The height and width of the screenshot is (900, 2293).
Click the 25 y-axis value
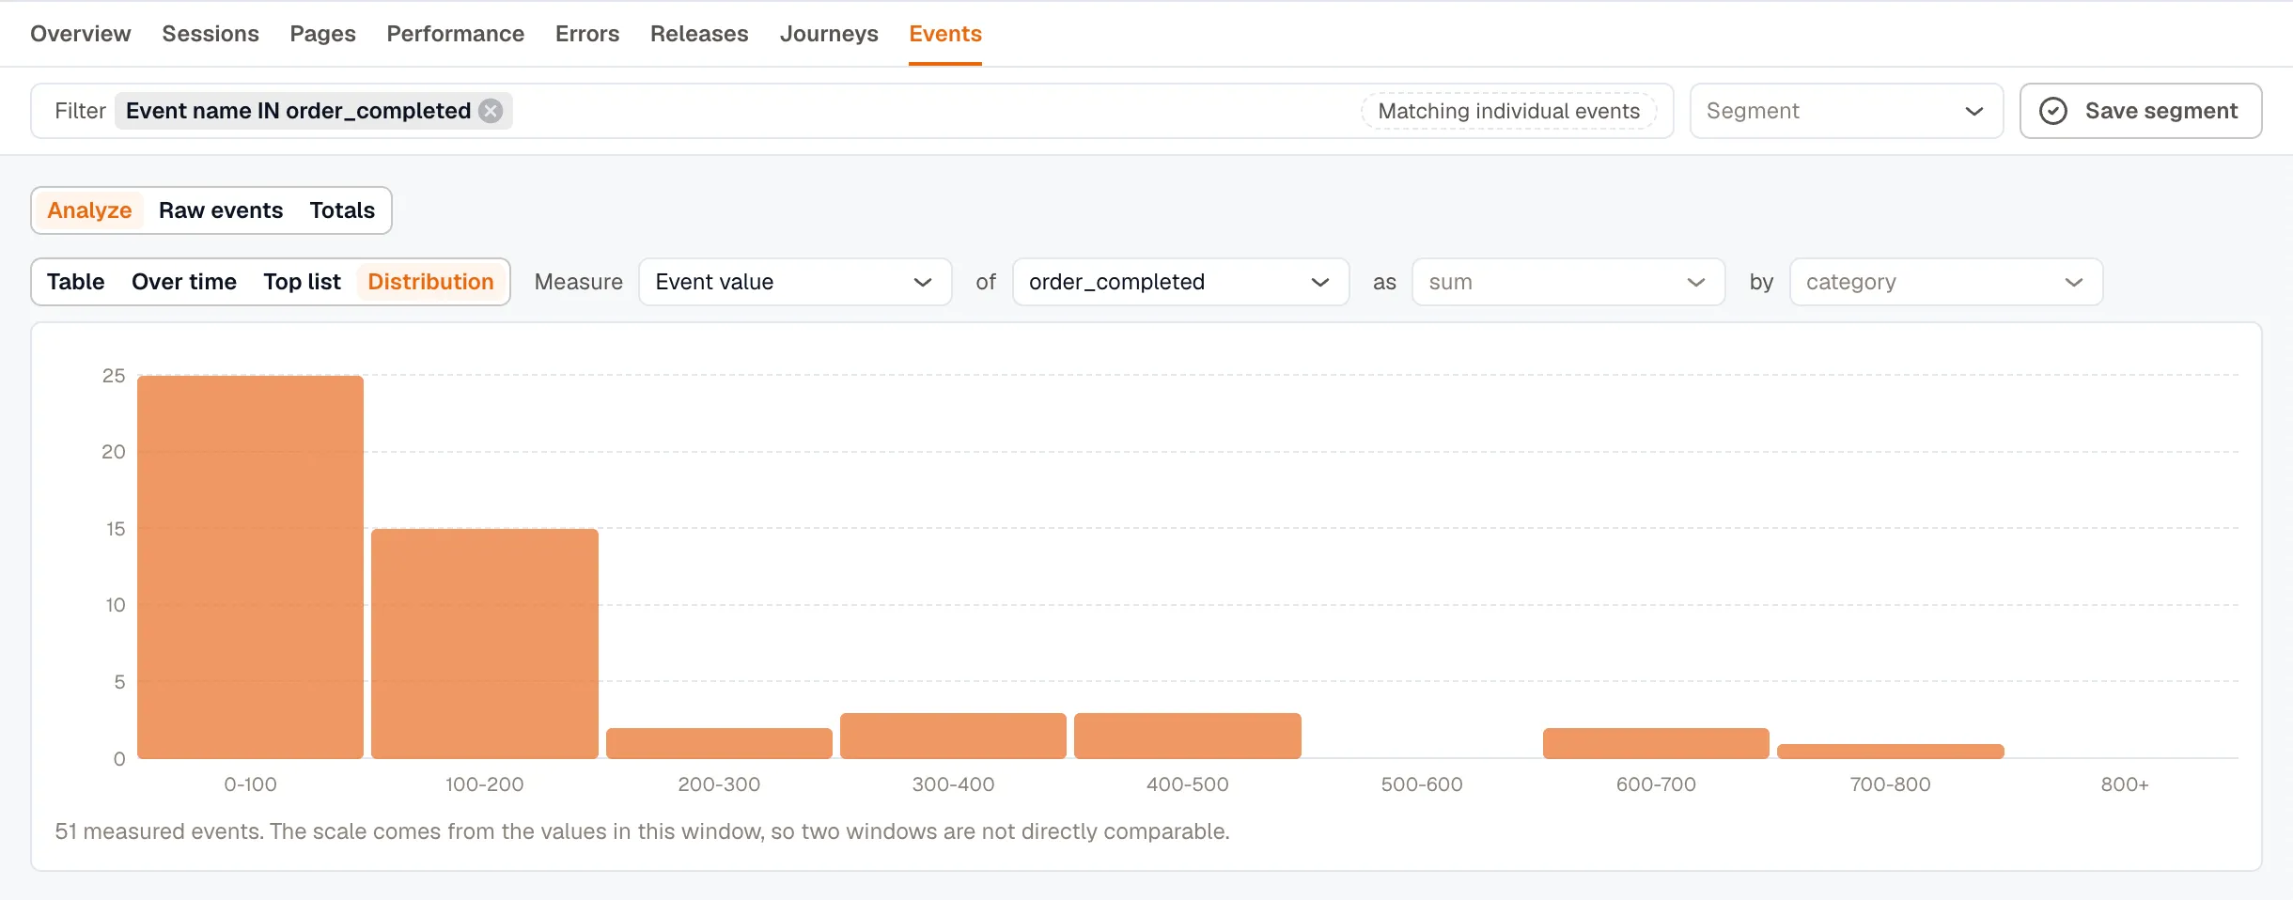[x=114, y=376]
